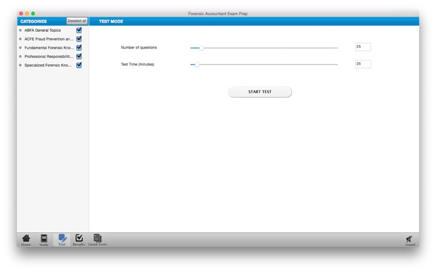Select the Test mode icon
The width and height of the screenshot is (436, 272).
pyautogui.click(x=62, y=240)
